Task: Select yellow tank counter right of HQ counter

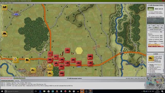Action: coord(27,60)
